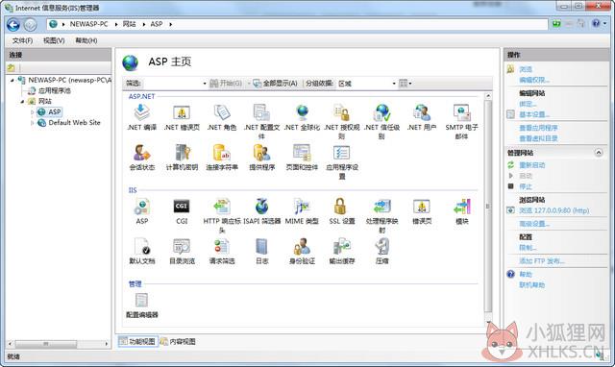Viewport: 615px width, 367px height.
Task: Click the 查看应用程序 link
Action: [538, 128]
